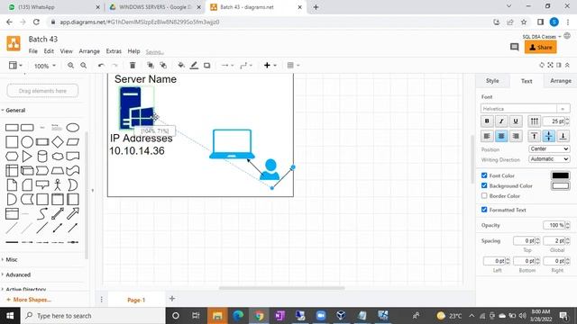The height and width of the screenshot is (324, 577).
Task: Open the zoom level 100% dropdown
Action: [45, 66]
